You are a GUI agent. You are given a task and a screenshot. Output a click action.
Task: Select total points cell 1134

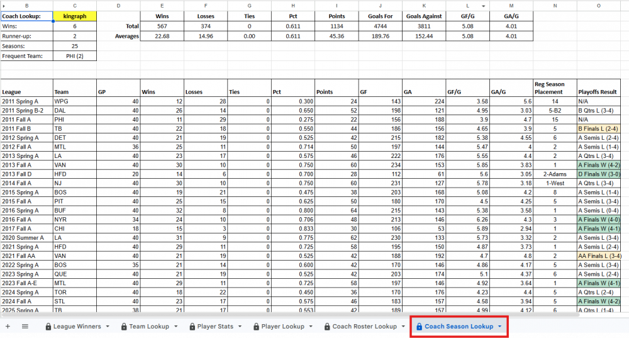click(337, 26)
